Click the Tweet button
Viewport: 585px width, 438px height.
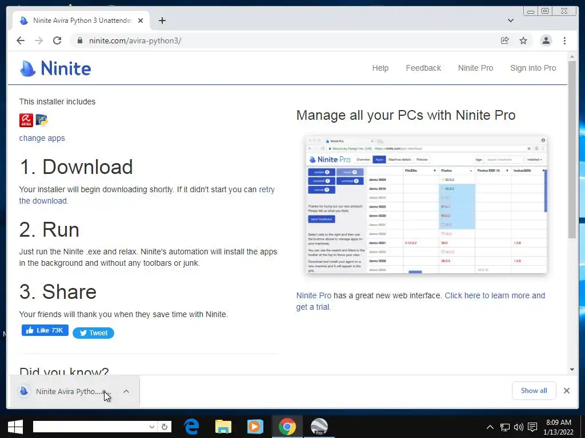[x=93, y=333]
